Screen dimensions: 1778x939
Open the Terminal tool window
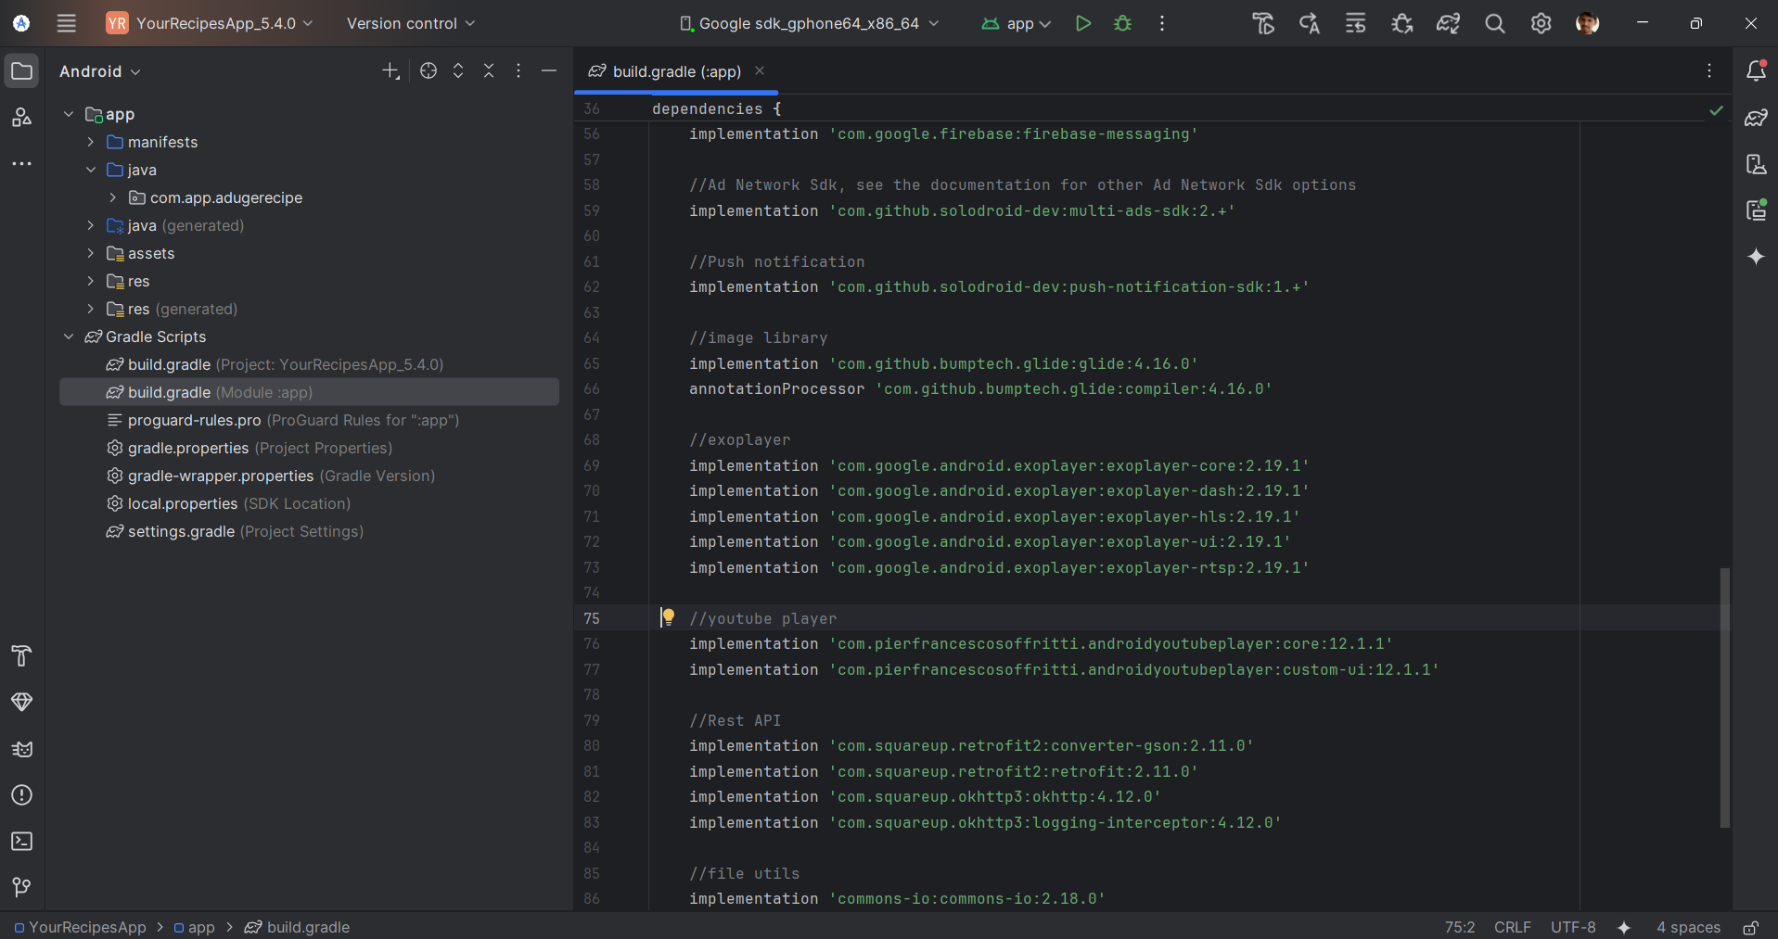[x=21, y=842]
